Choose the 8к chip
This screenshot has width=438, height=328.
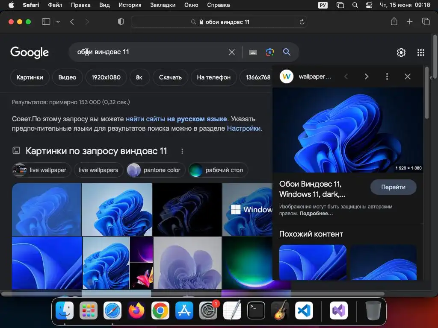pyautogui.click(x=139, y=77)
